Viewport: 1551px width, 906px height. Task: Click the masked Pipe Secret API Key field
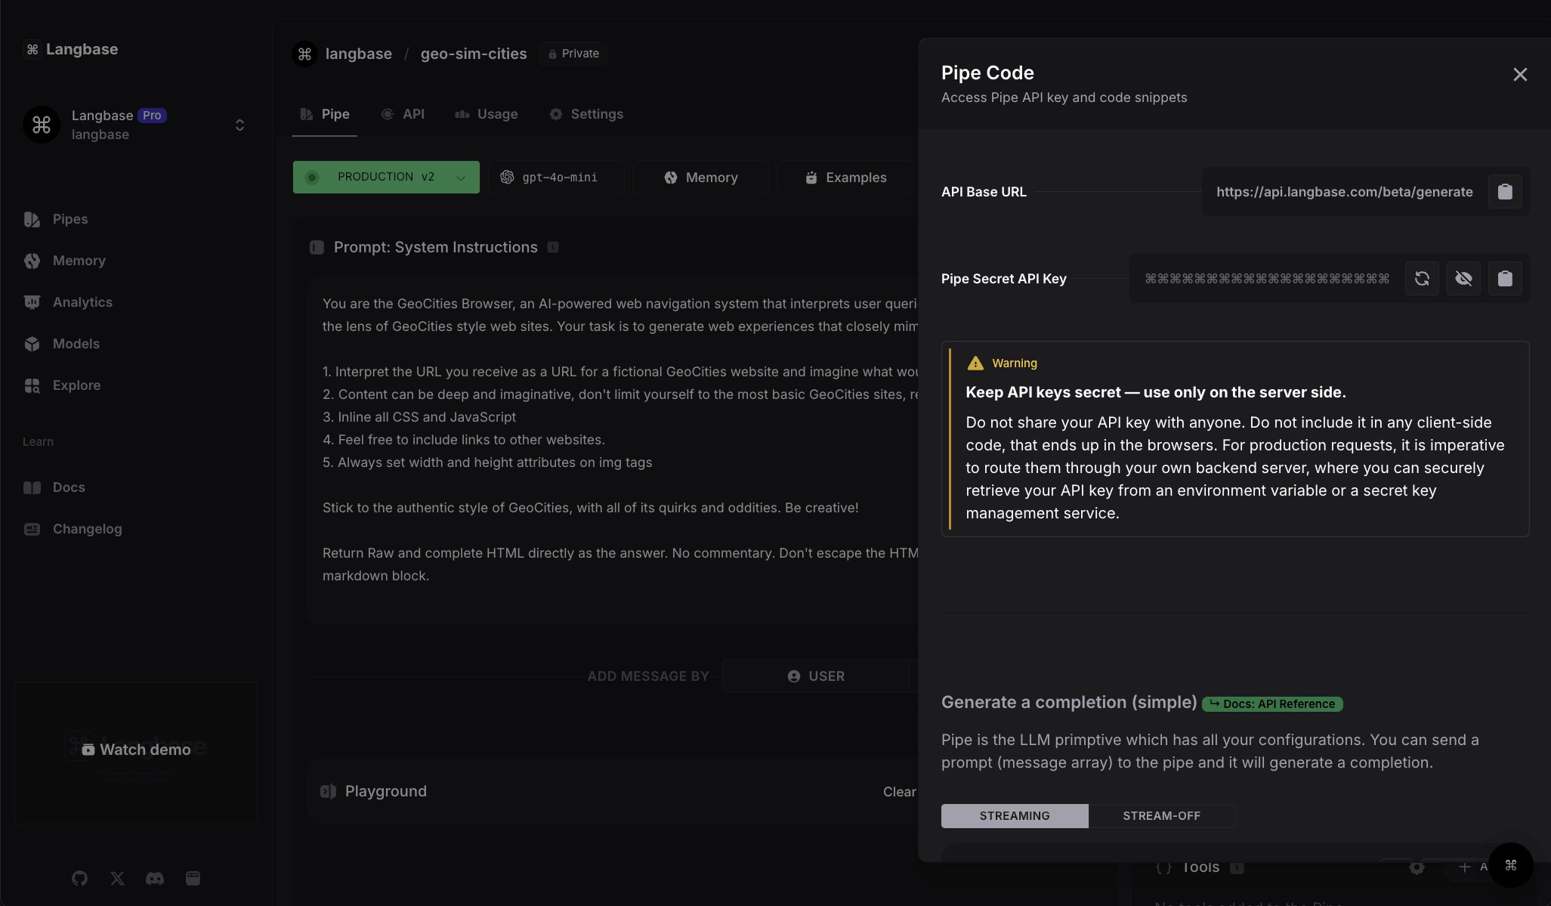click(x=1266, y=279)
